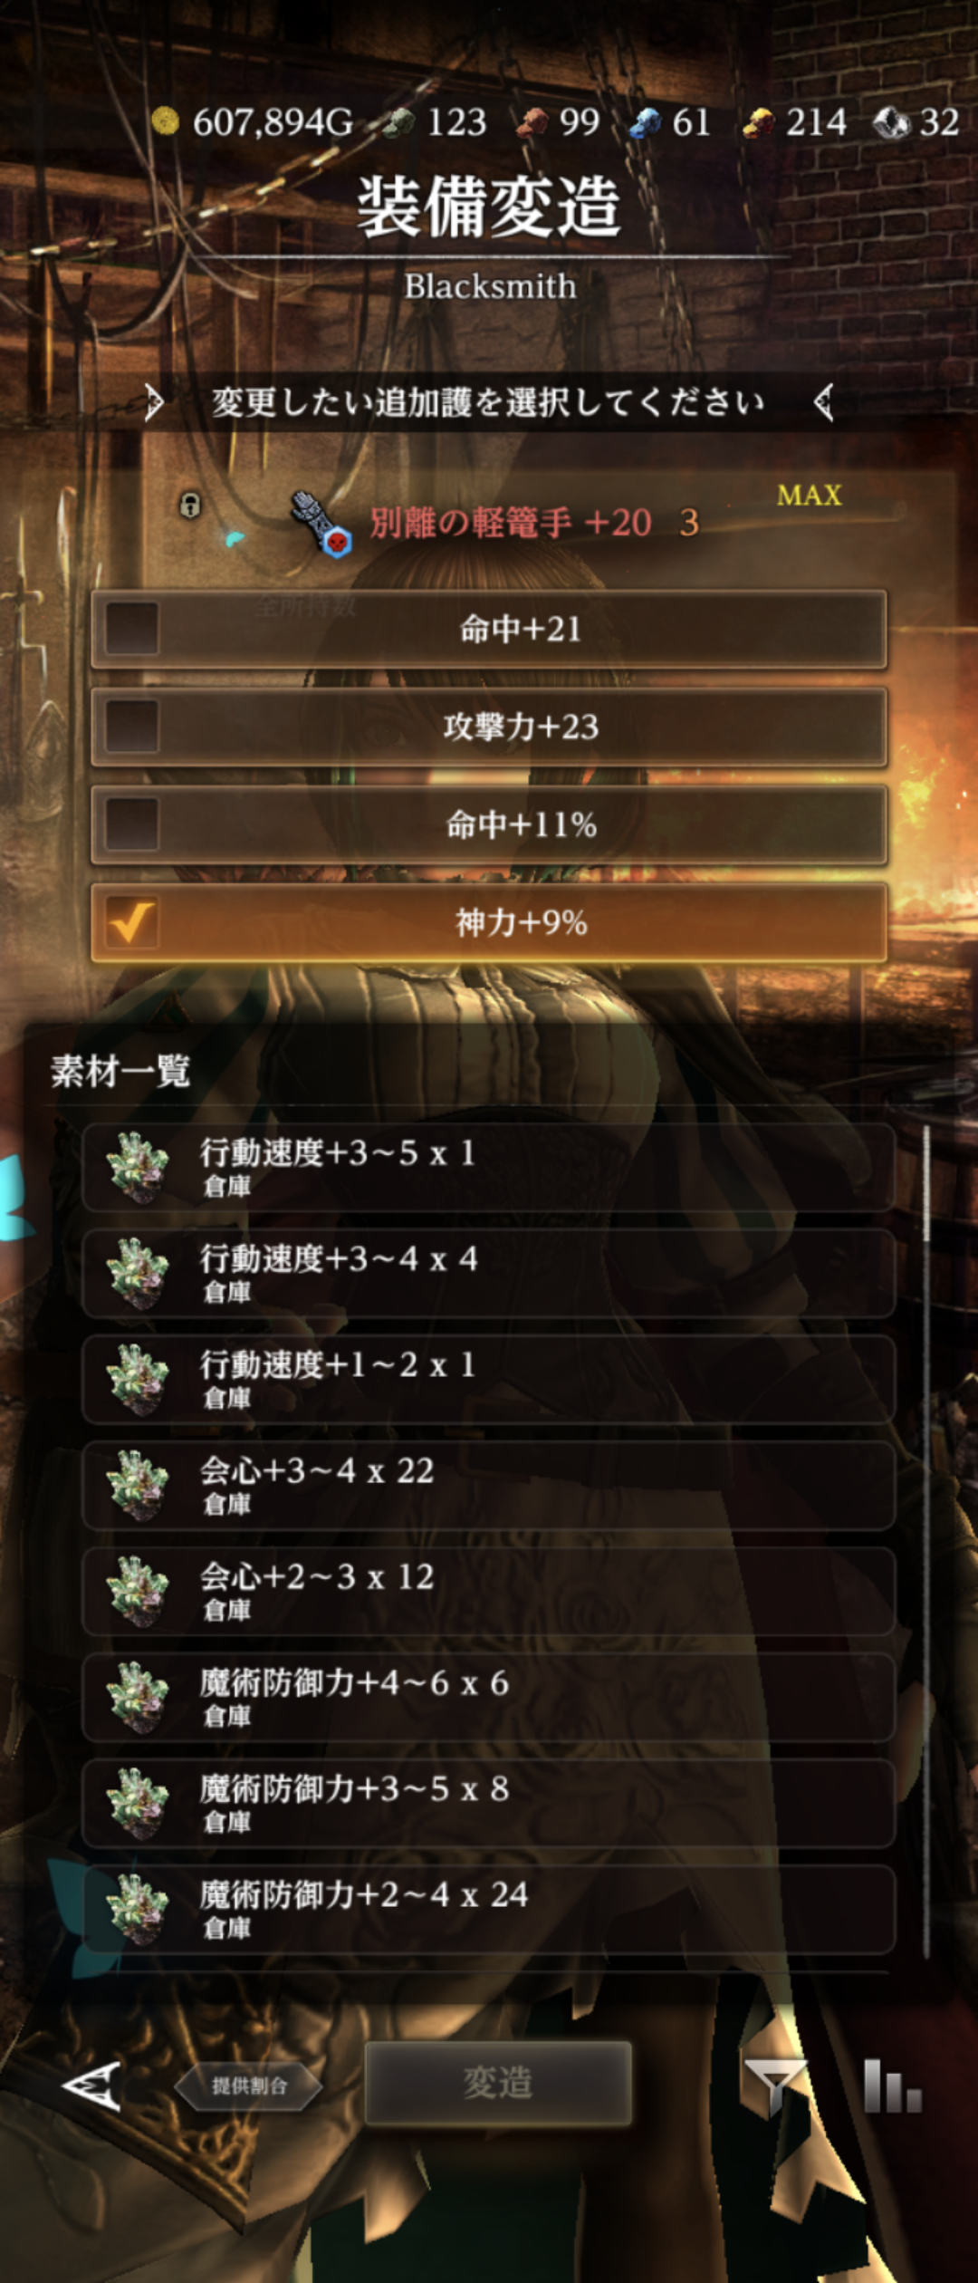Tap the gold coin currency icon
Screen dimensions: 978x2283
click(165, 120)
